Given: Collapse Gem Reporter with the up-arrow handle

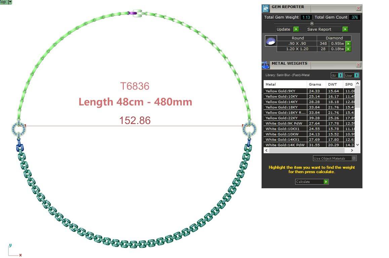Looking at the screenshot, I should click(x=312, y=23).
